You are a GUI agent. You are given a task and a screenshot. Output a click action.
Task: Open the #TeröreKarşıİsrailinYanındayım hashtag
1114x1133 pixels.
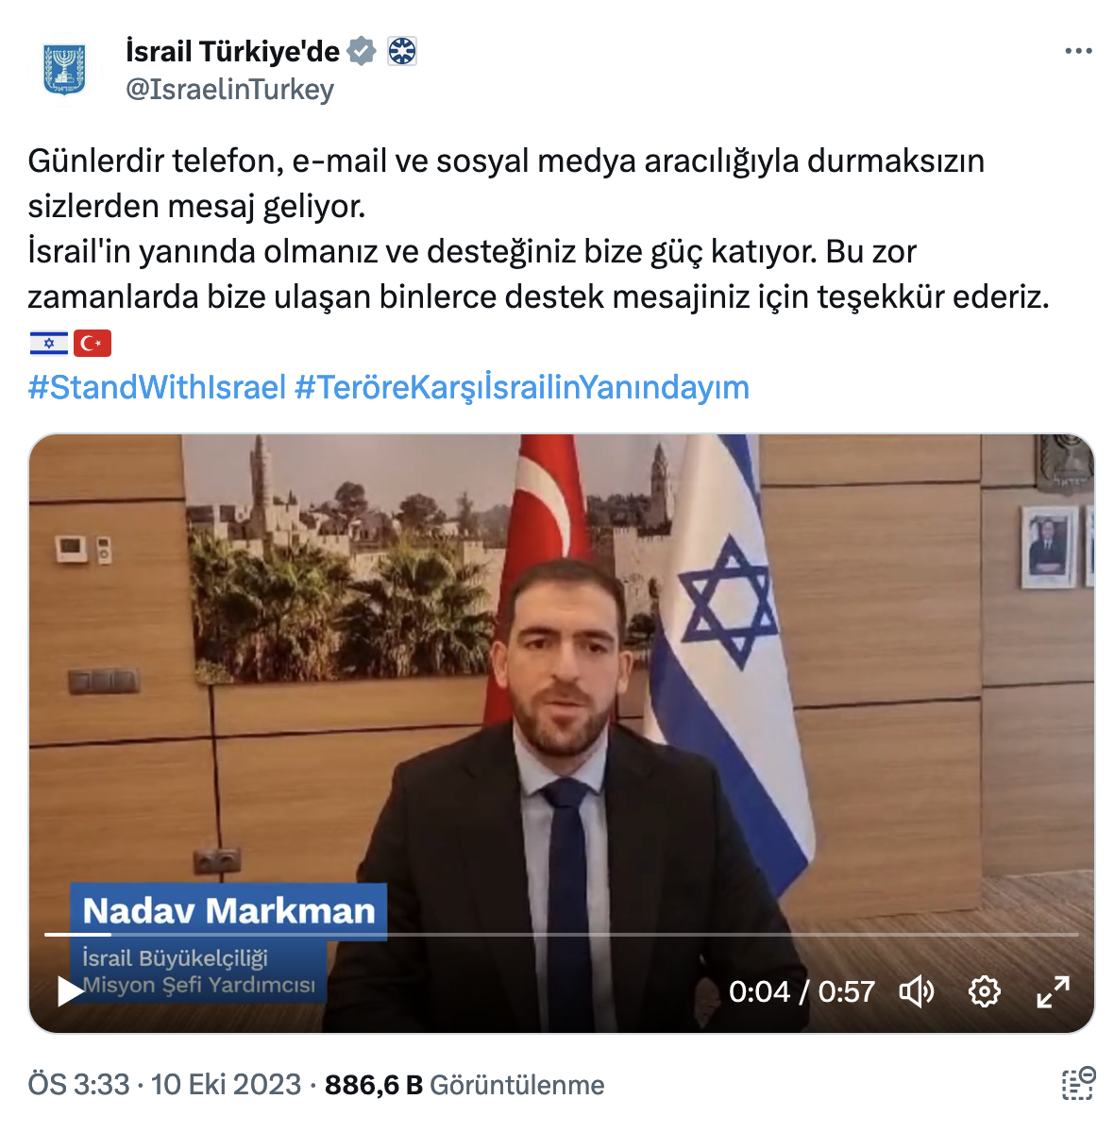(522, 387)
